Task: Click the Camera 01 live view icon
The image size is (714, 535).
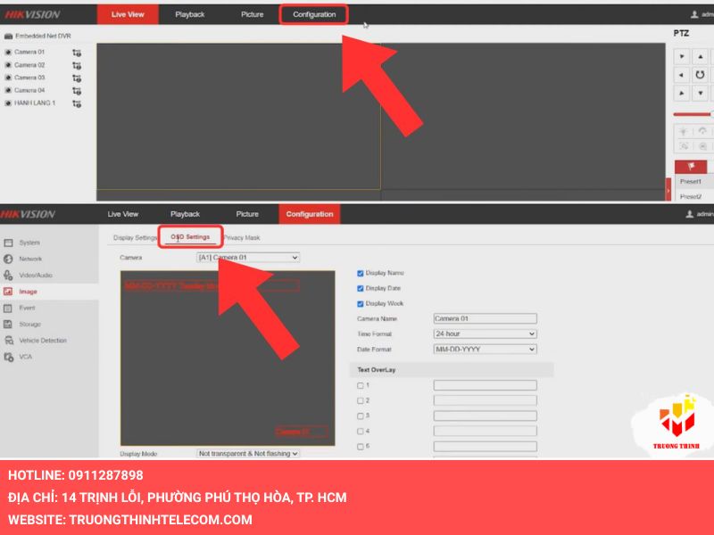Action: click(8, 53)
